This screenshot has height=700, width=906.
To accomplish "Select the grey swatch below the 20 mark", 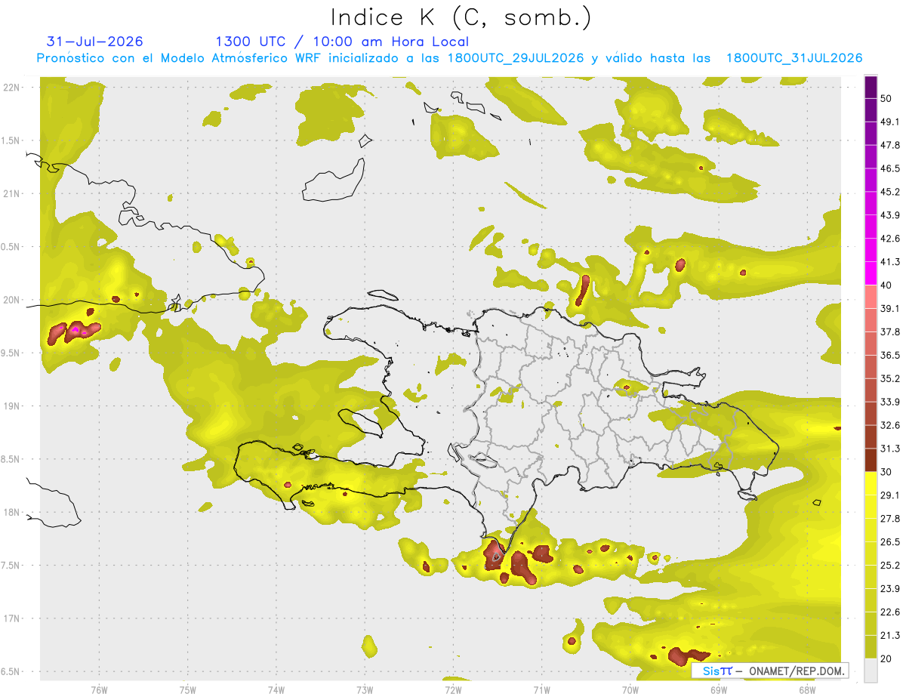I will pos(871,671).
